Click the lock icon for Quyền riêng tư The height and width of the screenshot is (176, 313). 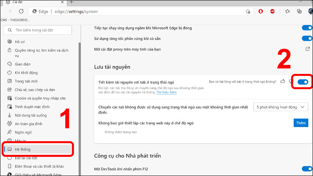tap(9, 50)
